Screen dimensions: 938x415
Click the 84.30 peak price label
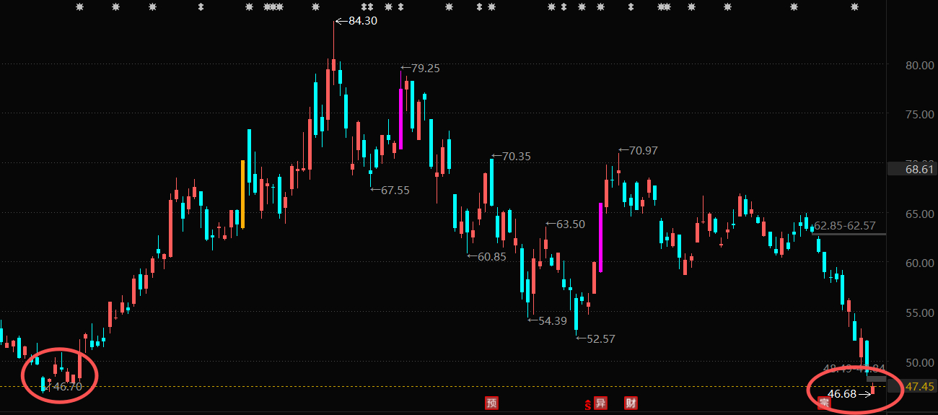362,21
